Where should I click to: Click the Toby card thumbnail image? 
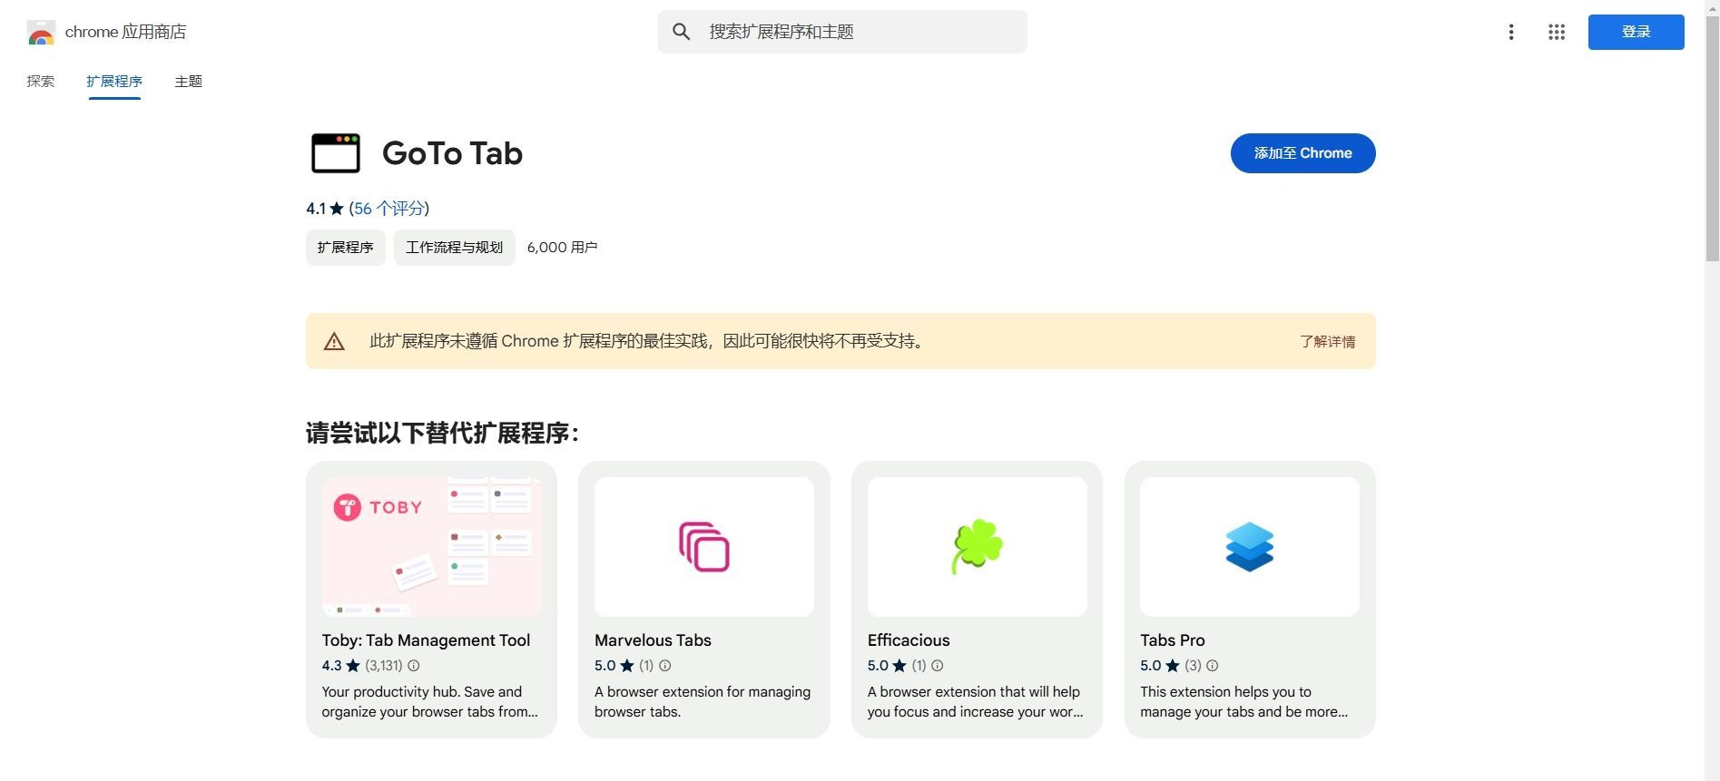[x=432, y=547]
